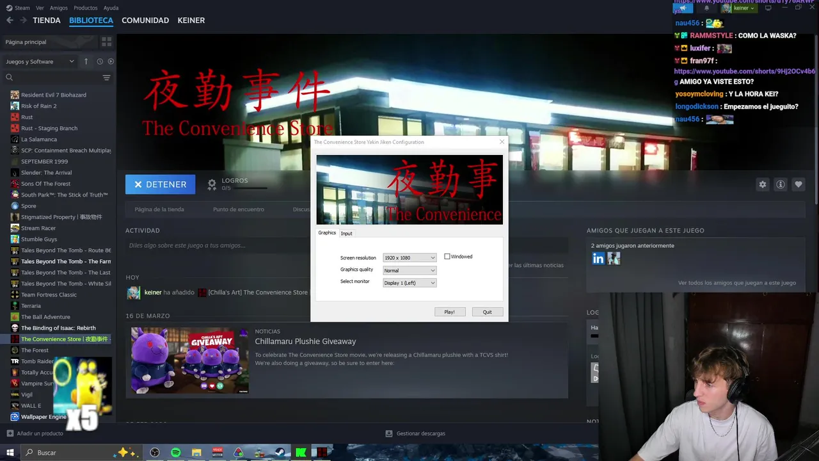Open the Steam menu
This screenshot has width=819, height=461.
[19, 8]
